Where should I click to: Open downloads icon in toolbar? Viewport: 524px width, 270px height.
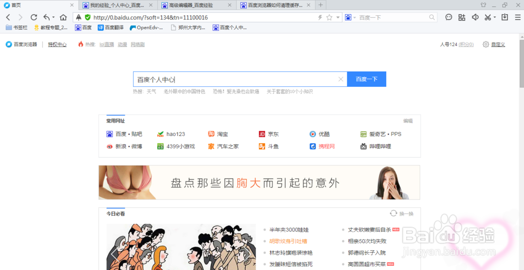[x=505, y=17]
